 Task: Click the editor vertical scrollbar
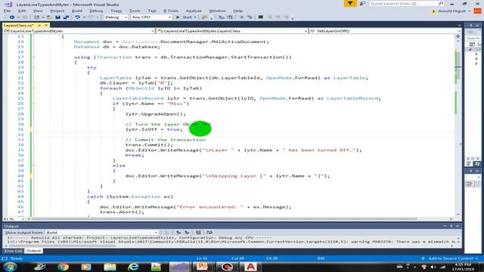click(458, 126)
